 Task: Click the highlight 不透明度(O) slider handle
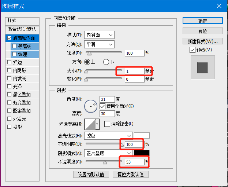[122, 144]
